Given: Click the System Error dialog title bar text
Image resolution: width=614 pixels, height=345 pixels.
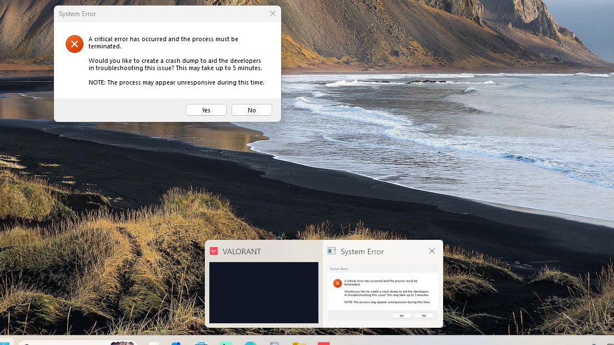Looking at the screenshot, I should [x=77, y=14].
